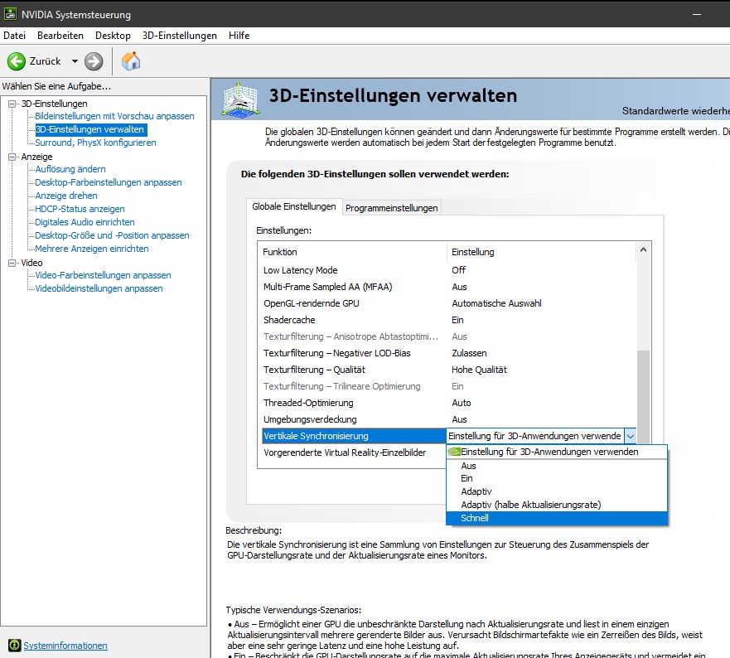Open the Datei menu
Image resolution: width=730 pixels, height=658 pixels.
(x=14, y=36)
